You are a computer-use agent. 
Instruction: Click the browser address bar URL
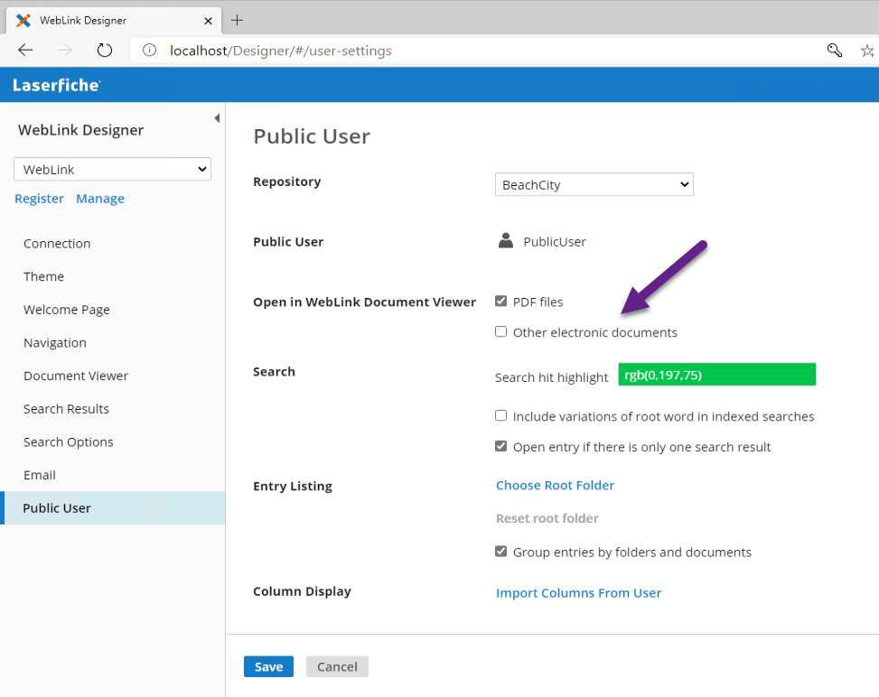coord(281,51)
